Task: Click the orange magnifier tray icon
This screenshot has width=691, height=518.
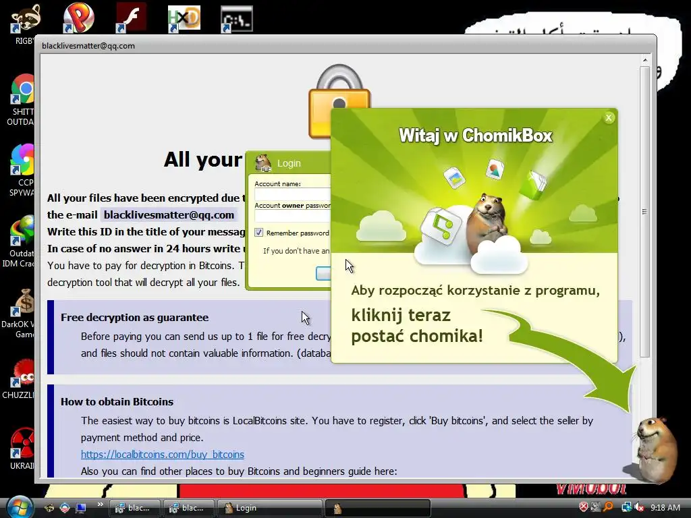Action: coord(609,507)
